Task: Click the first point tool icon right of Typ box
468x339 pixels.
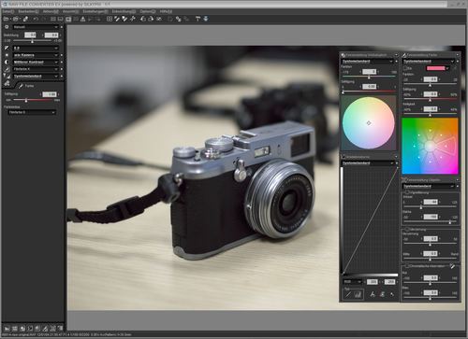Action: (x=373, y=294)
